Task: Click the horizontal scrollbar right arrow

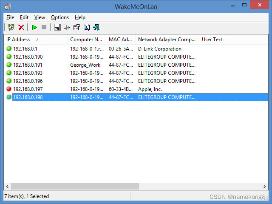Action: [264, 186]
